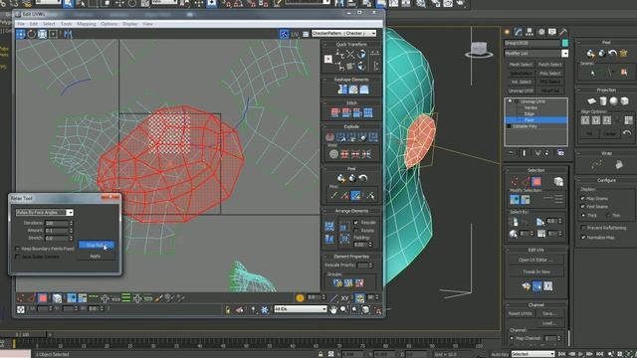
Task: Click the Paint Select brush icon
Action: (159, 298)
